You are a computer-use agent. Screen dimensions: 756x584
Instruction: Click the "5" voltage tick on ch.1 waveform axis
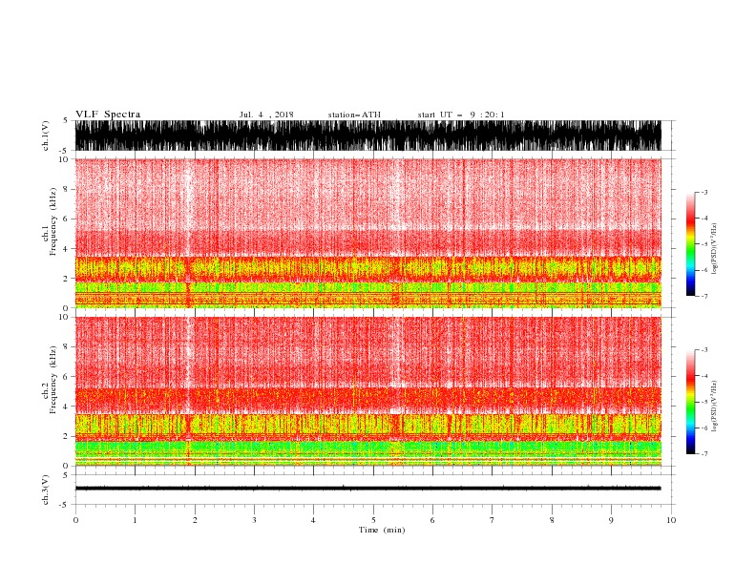tap(67, 121)
